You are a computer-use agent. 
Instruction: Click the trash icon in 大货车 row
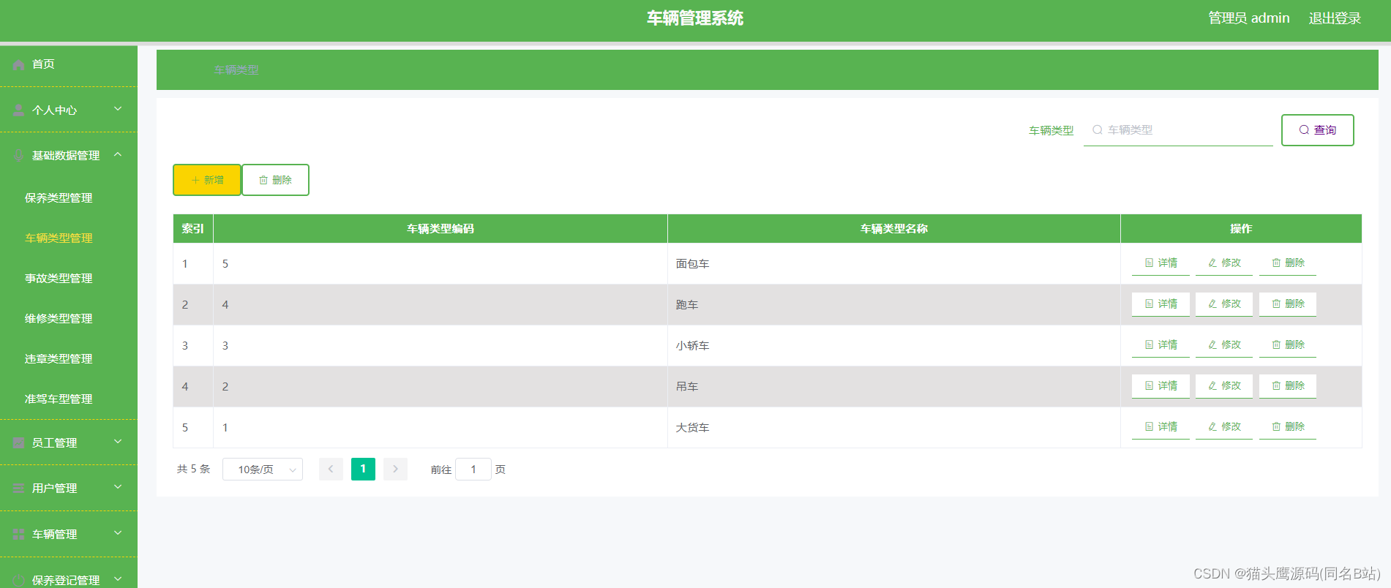pos(1276,427)
